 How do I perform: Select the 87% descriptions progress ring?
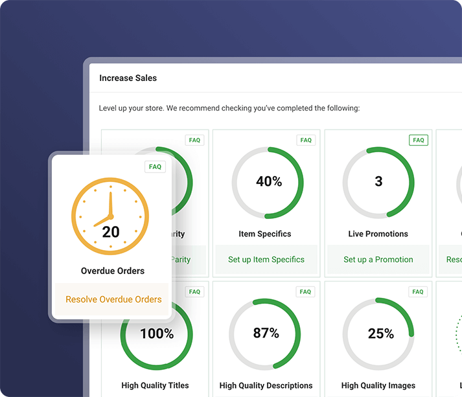tap(266, 334)
